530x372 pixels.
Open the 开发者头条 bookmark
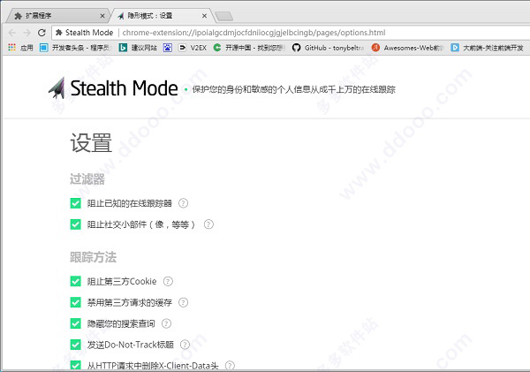pyautogui.click(x=75, y=48)
